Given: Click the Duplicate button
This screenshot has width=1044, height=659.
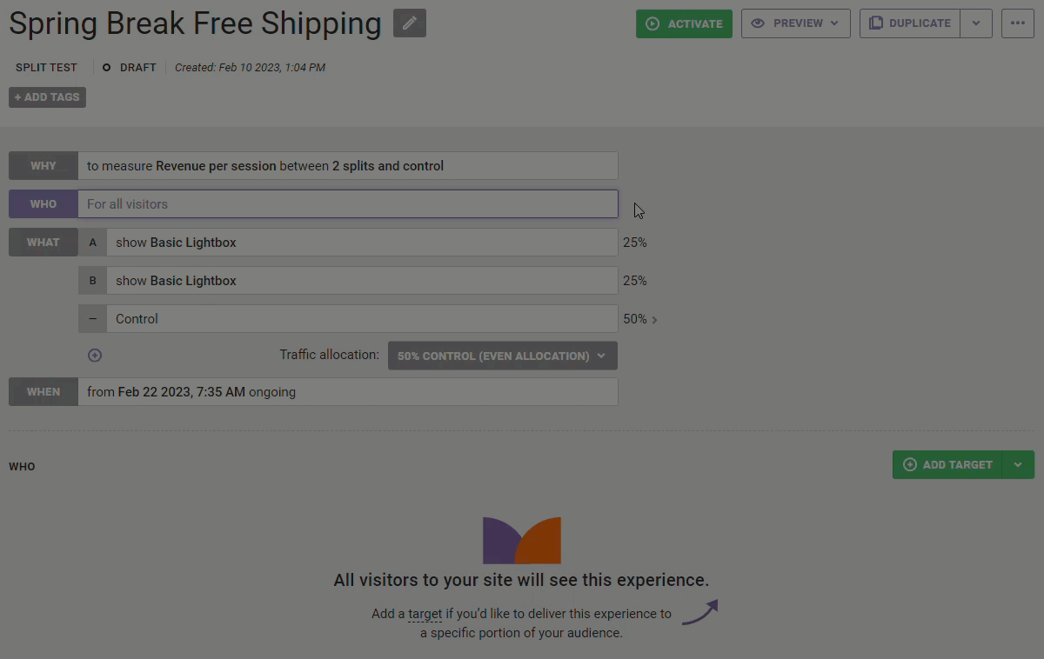Looking at the screenshot, I should [x=910, y=23].
